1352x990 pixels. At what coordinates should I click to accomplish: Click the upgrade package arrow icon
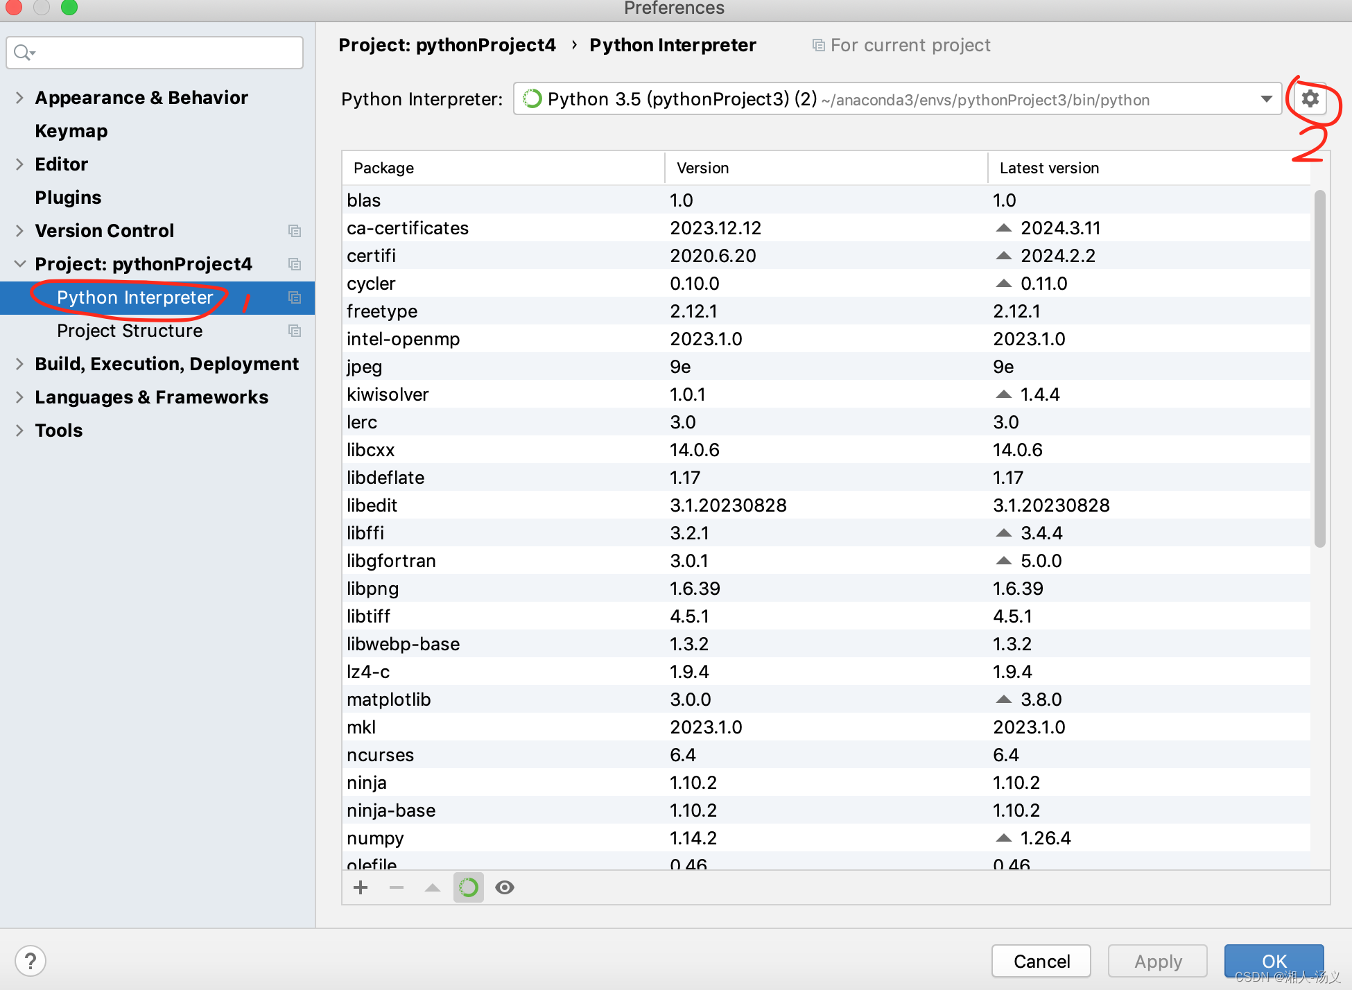pos(433,887)
